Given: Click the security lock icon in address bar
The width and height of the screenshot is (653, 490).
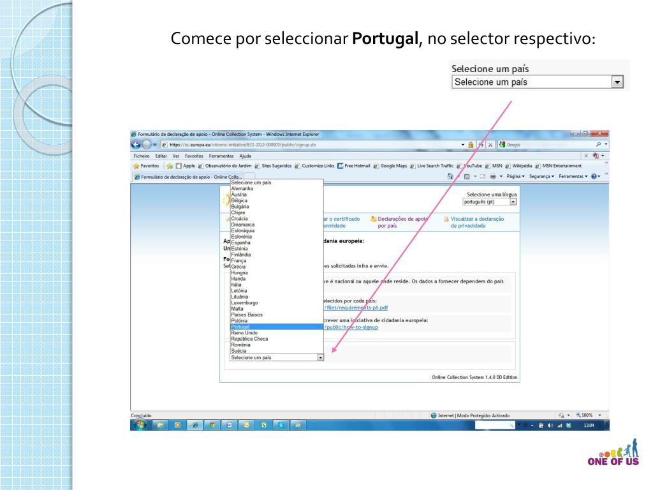Looking at the screenshot, I should [471, 145].
